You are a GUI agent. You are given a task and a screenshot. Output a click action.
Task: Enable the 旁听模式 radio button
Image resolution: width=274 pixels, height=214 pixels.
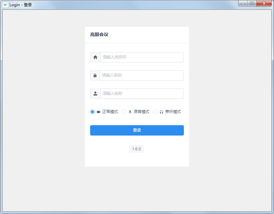point(155,112)
